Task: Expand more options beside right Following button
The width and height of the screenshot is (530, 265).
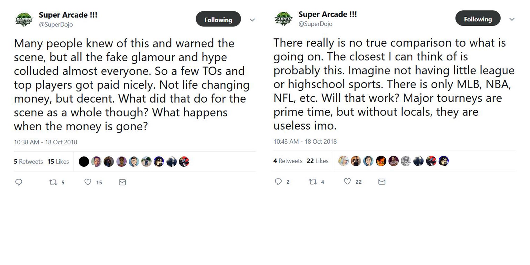Action: coord(512,19)
